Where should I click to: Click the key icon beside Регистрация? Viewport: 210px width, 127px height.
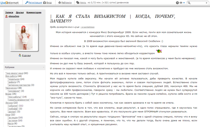coord(27,2)
